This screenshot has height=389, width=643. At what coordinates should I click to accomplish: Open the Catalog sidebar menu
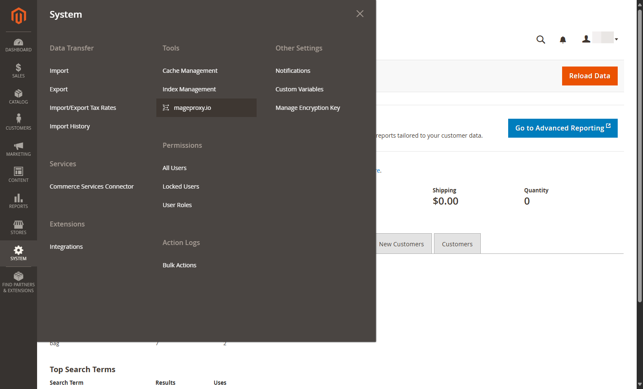pyautogui.click(x=19, y=97)
